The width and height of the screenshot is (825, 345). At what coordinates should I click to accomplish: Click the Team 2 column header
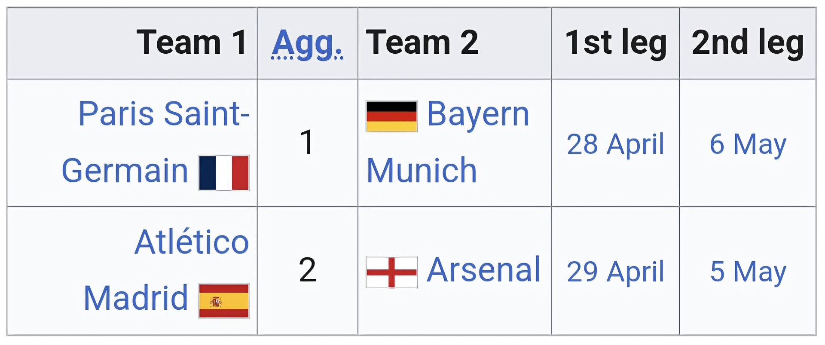422,43
